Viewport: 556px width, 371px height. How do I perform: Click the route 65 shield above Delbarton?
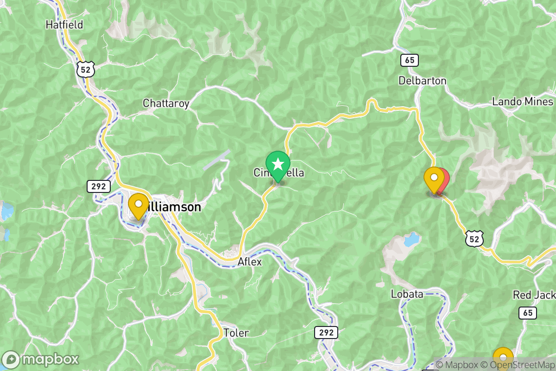pos(409,60)
